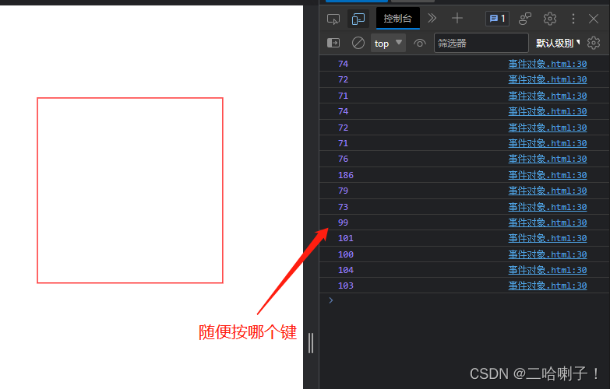610x389 pixels.
Task: Open console settings gear beside 默认级别
Action: 594,43
